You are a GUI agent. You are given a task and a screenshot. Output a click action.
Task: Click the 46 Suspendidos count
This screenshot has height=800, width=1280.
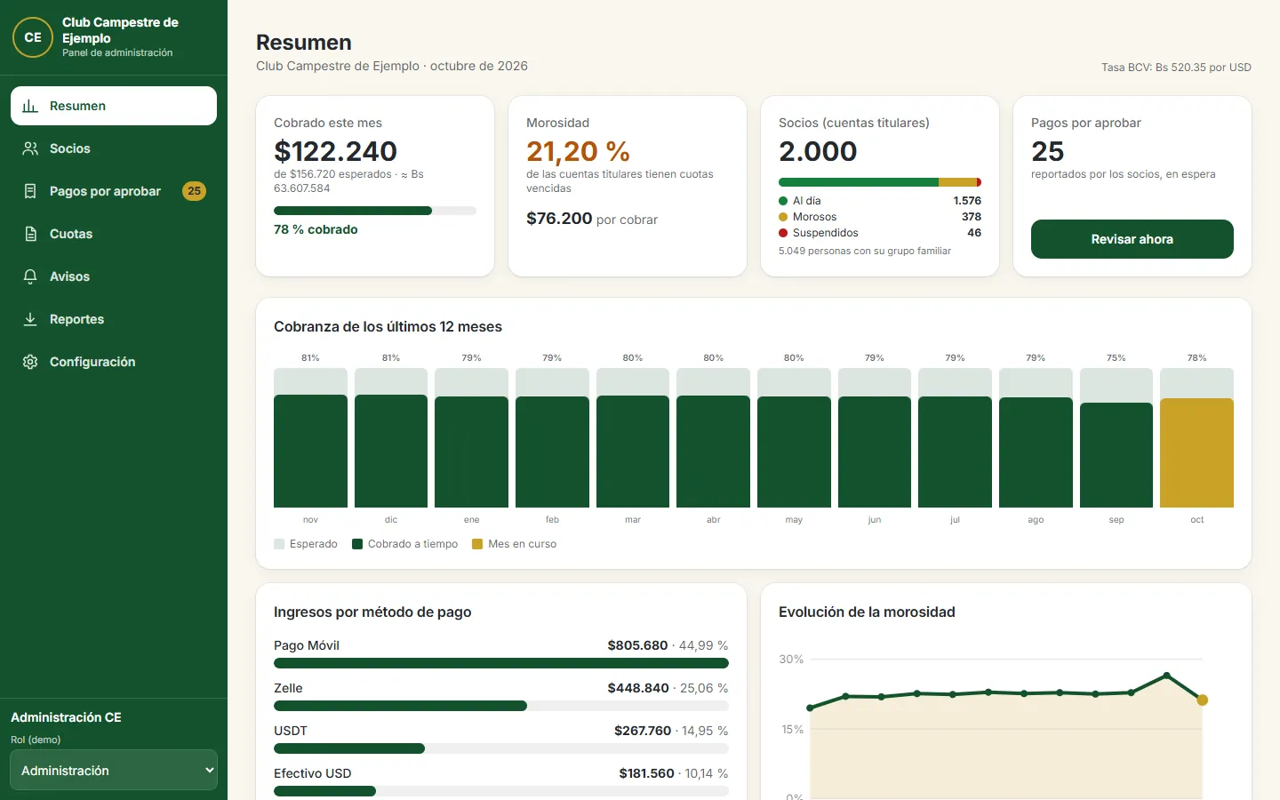974,233
